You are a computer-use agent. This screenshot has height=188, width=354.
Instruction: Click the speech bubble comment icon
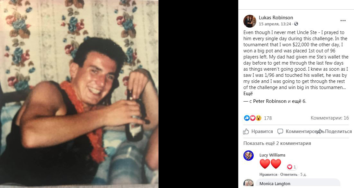(280, 131)
